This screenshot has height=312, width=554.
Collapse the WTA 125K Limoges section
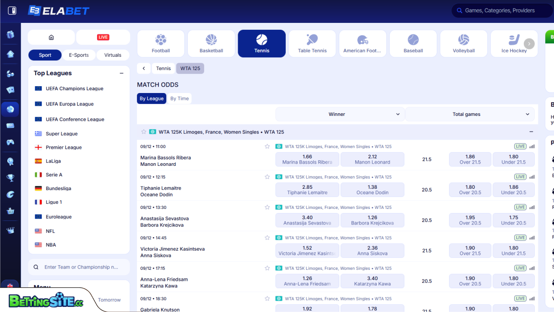(531, 131)
